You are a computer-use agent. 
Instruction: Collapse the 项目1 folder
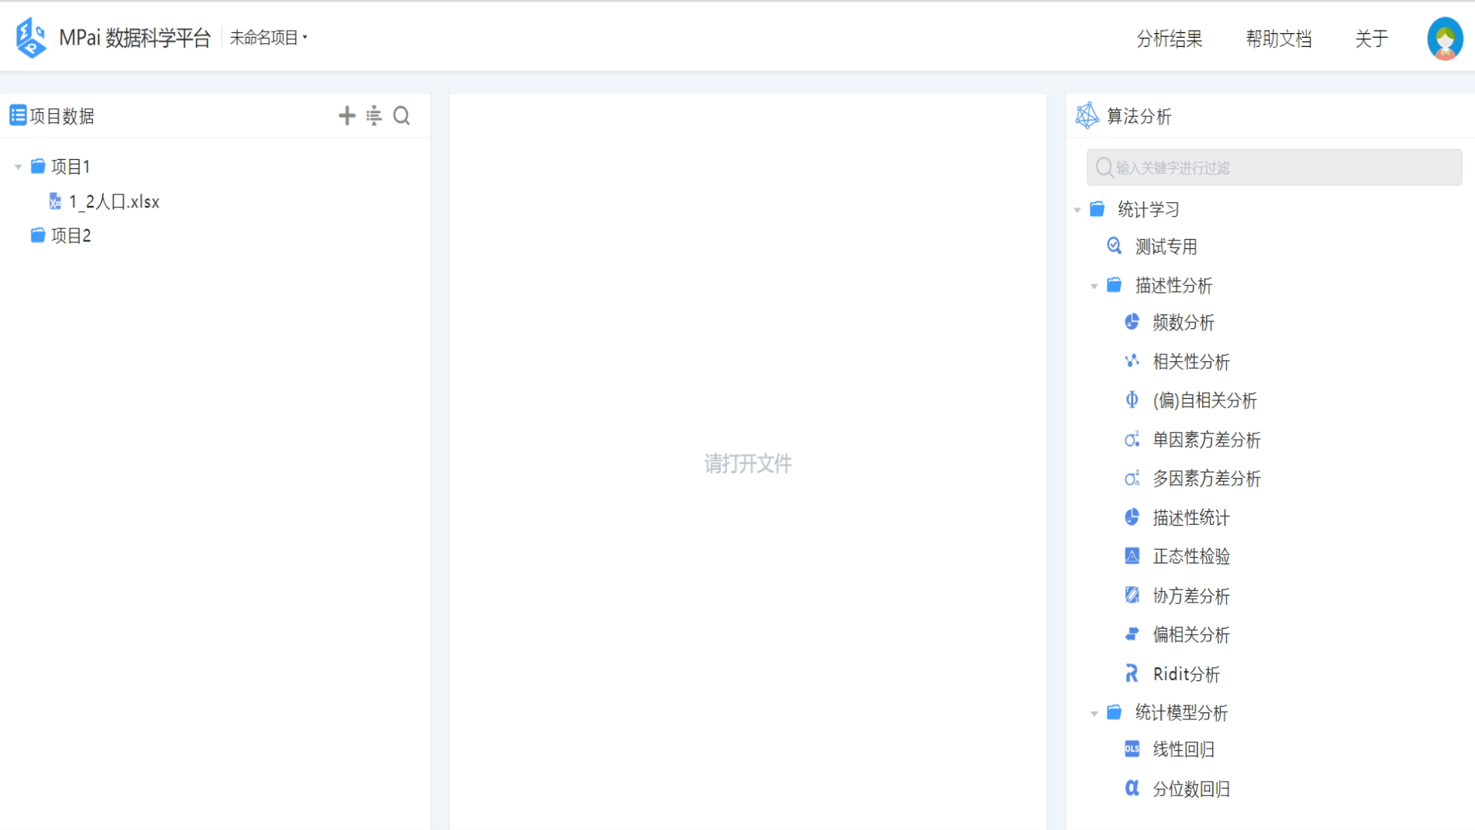[18, 167]
